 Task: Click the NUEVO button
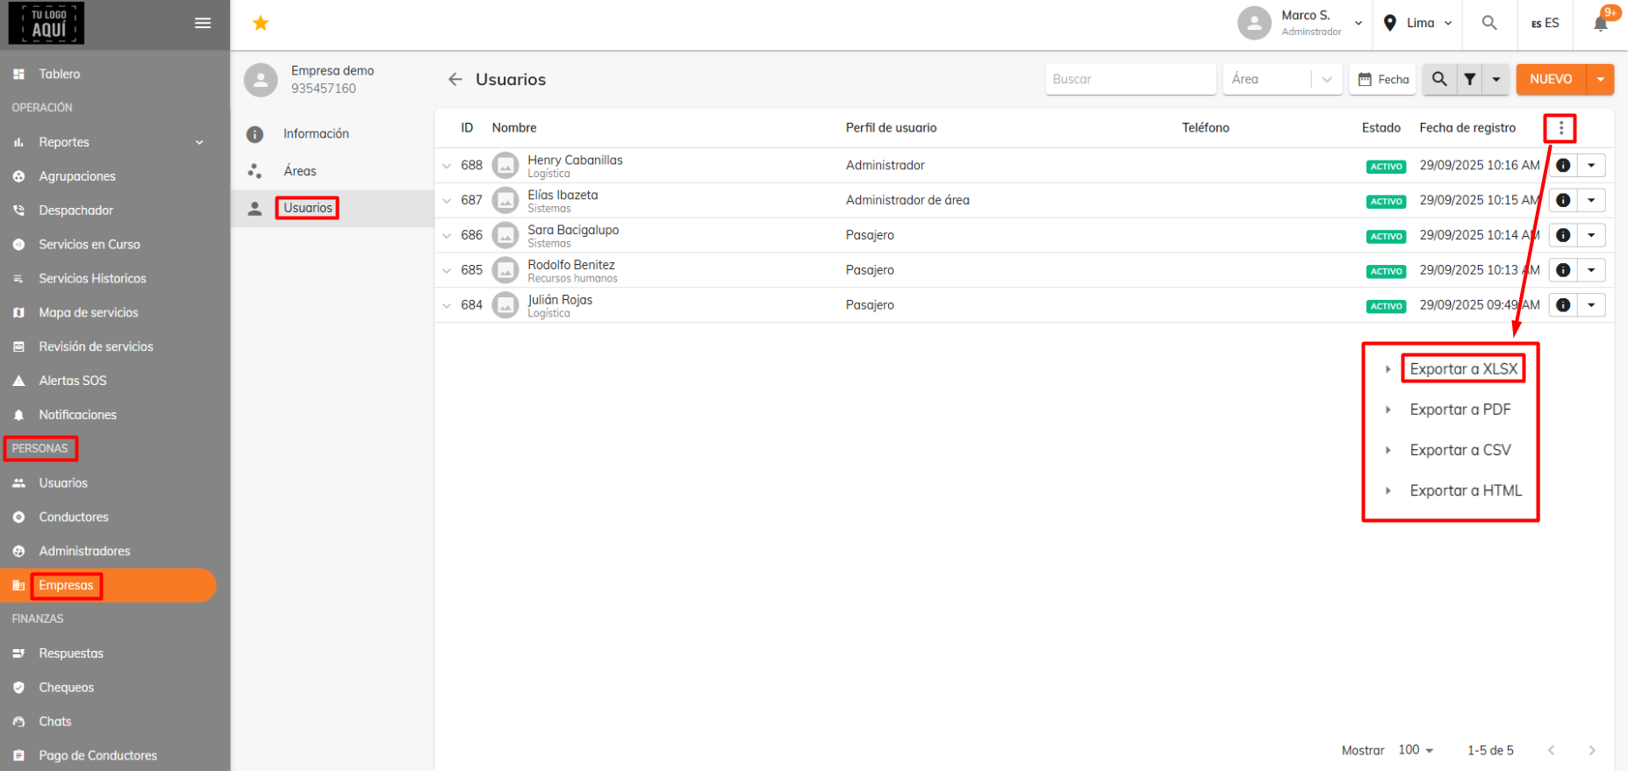pyautogui.click(x=1551, y=79)
